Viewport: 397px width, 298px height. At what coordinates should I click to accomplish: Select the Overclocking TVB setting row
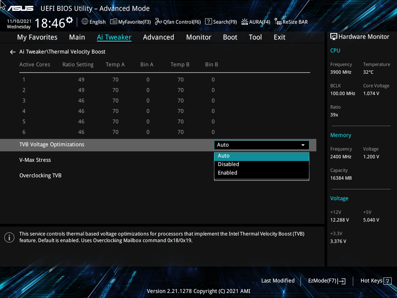[x=158, y=176]
